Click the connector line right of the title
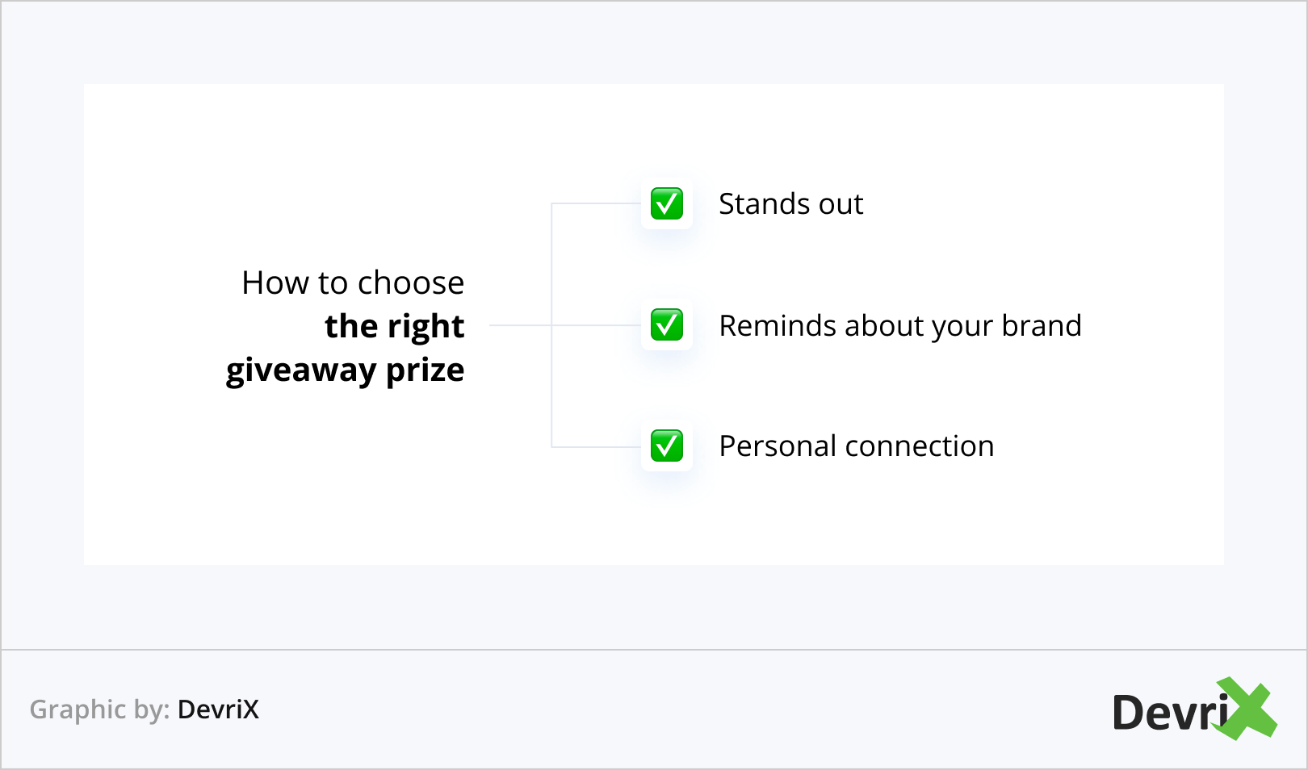Viewport: 1308px width, 770px height. (521, 325)
